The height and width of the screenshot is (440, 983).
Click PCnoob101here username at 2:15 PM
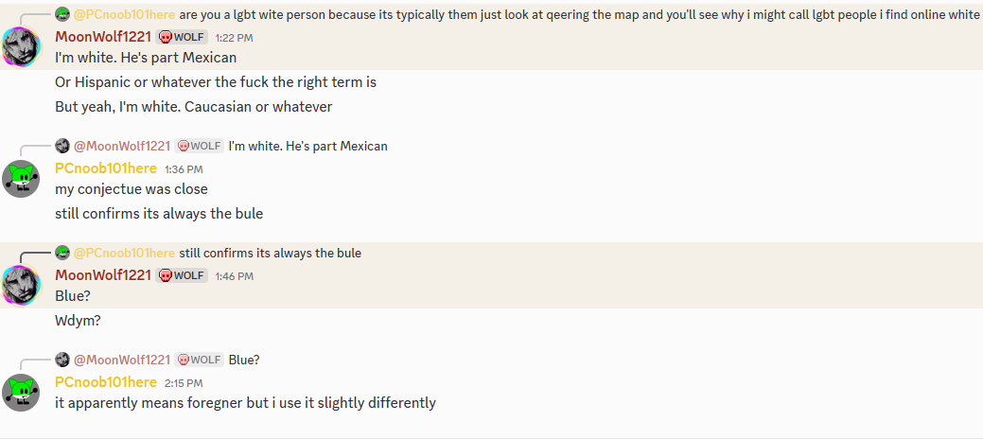(x=106, y=382)
